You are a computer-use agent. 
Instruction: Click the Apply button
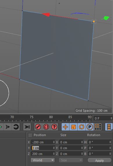(x=100, y=160)
